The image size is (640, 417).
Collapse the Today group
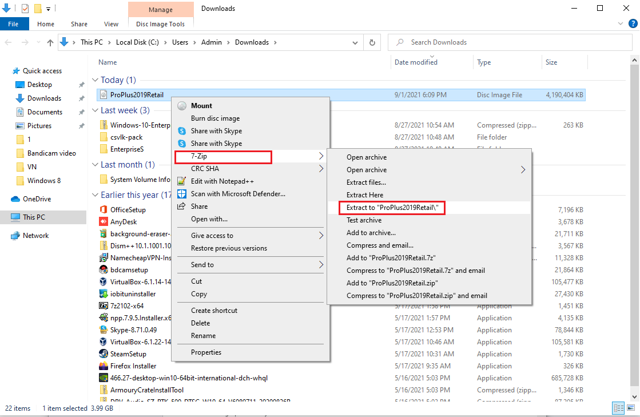click(95, 80)
